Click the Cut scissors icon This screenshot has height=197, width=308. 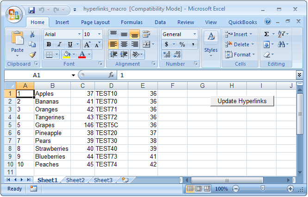pyautogui.click(x=32, y=34)
